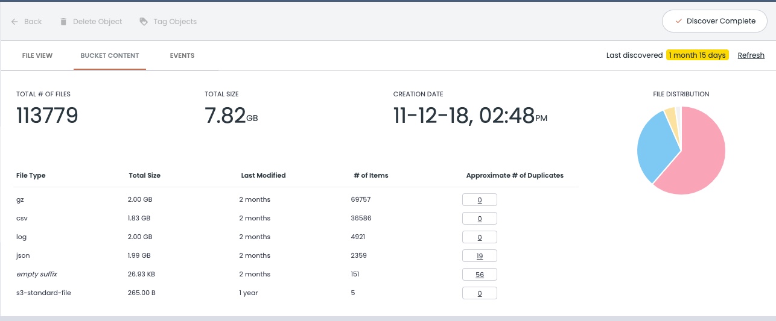The height and width of the screenshot is (321, 776).
Task: Click the File Distribution label
Action: pos(681,94)
